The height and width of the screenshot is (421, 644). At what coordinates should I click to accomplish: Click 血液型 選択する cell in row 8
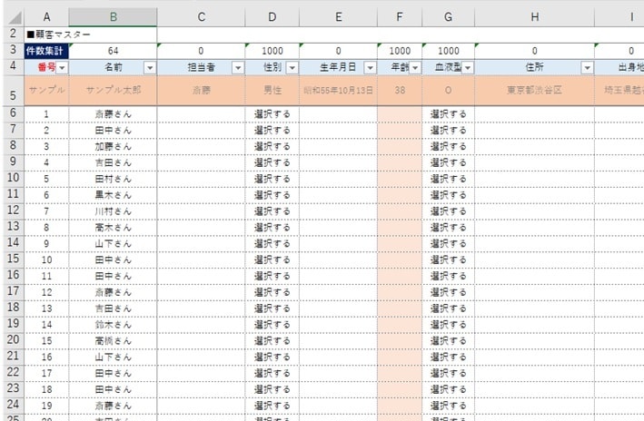click(x=448, y=146)
